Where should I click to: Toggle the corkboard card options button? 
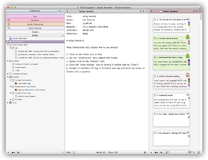[x=199, y=153]
